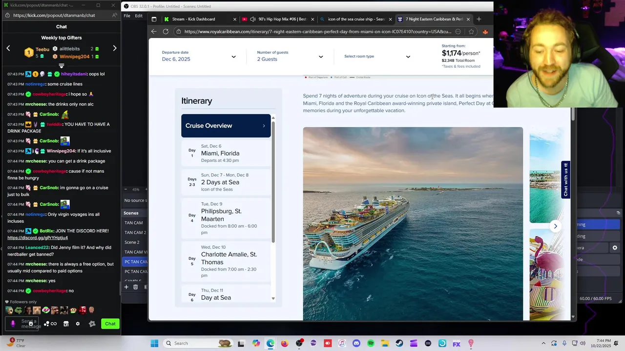
Task: Open the Kick chat shop icon
Action: 66,324
